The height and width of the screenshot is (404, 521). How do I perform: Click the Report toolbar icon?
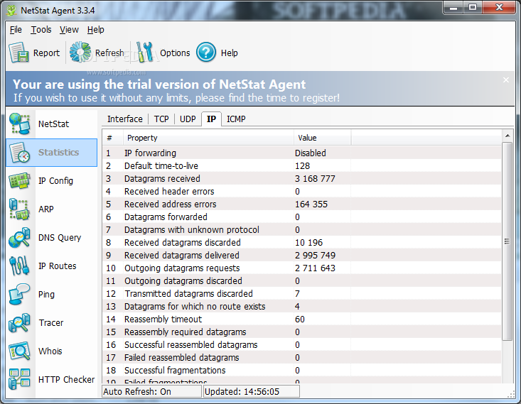pyautogui.click(x=18, y=53)
